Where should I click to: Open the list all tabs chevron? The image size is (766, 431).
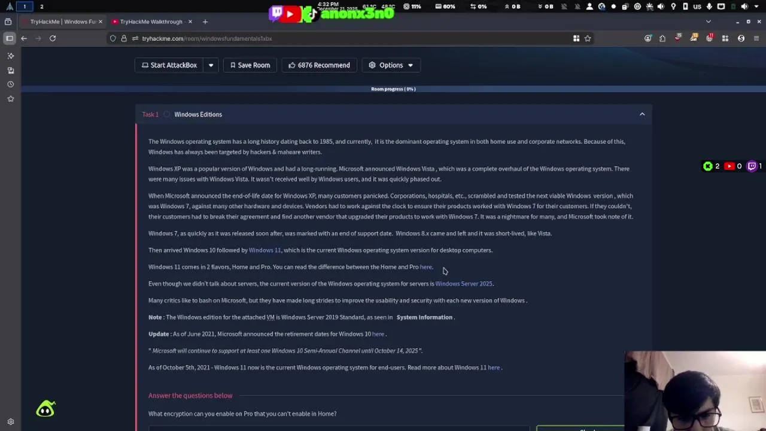pyautogui.click(x=709, y=22)
